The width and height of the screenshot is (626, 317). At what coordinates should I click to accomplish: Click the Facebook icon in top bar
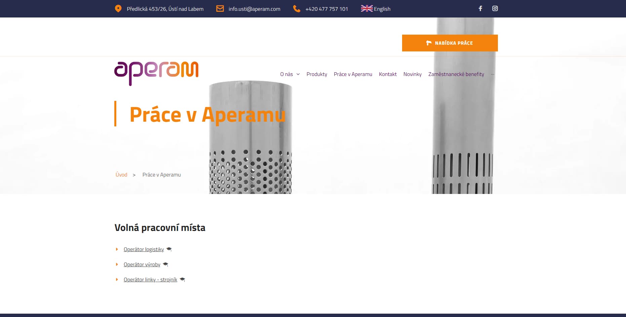pyautogui.click(x=480, y=9)
